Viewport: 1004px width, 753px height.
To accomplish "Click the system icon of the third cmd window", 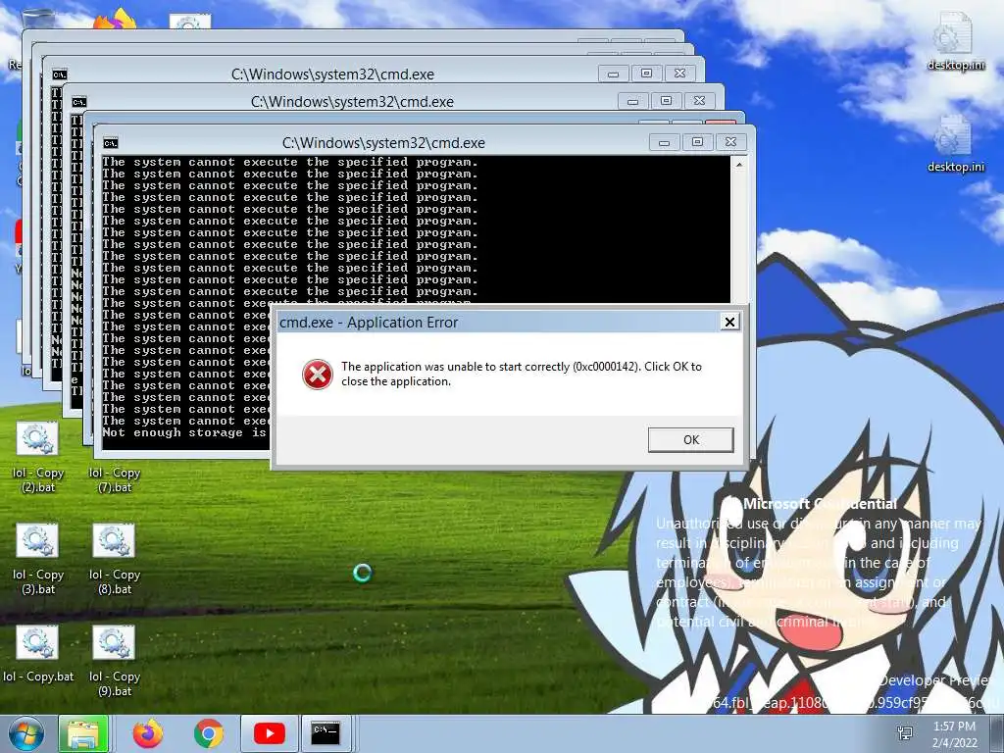I will (x=60, y=75).
